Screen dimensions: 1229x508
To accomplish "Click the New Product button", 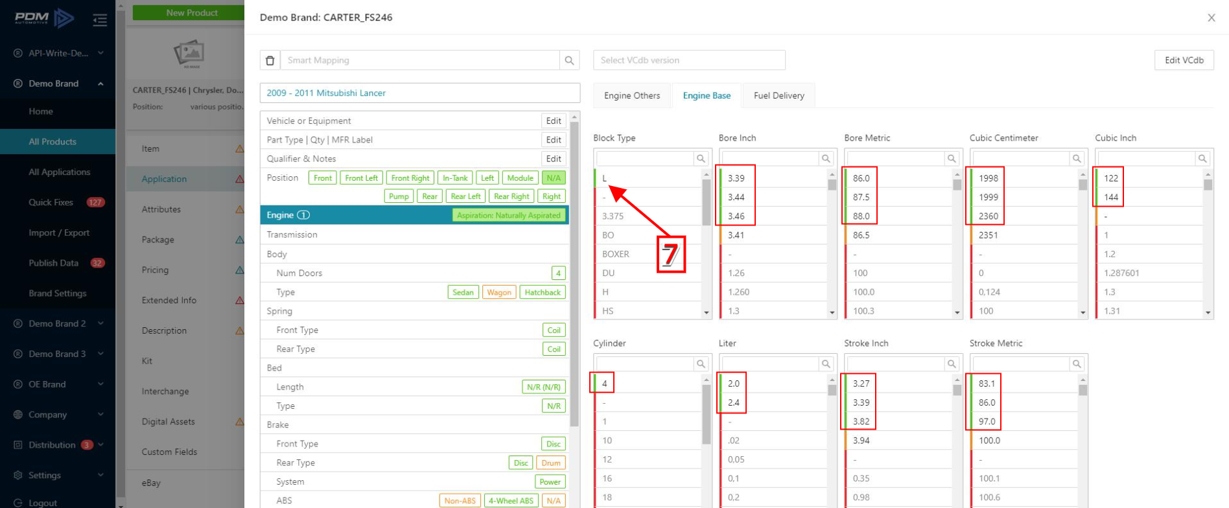I will (191, 13).
